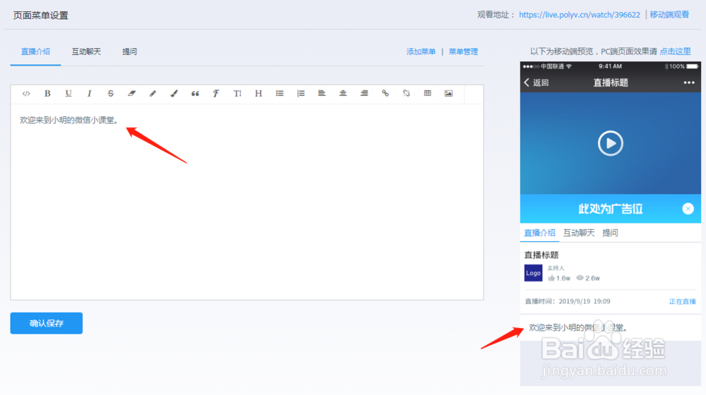Close the ad banner in mobile preview
Screen dimensions: 706x395
pyautogui.click(x=688, y=209)
